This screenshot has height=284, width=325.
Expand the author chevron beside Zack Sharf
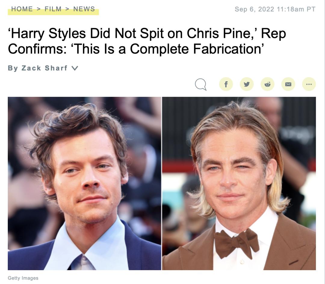coord(75,68)
